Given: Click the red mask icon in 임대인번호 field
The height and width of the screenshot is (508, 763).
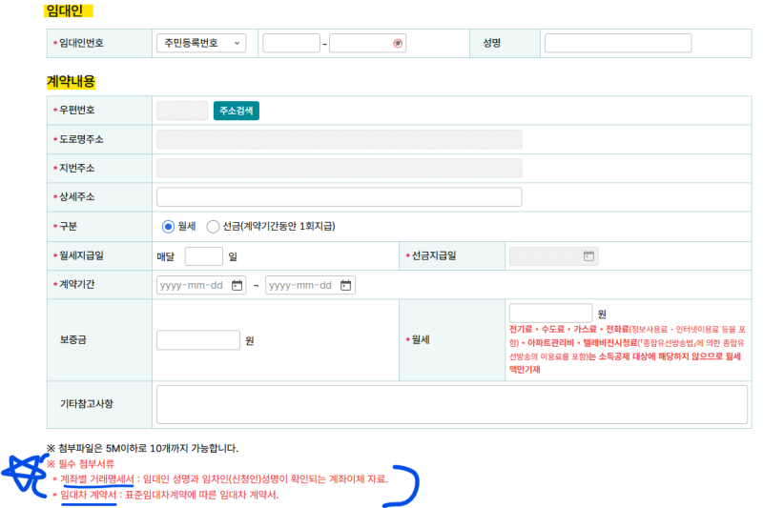Looking at the screenshot, I should click(x=398, y=43).
